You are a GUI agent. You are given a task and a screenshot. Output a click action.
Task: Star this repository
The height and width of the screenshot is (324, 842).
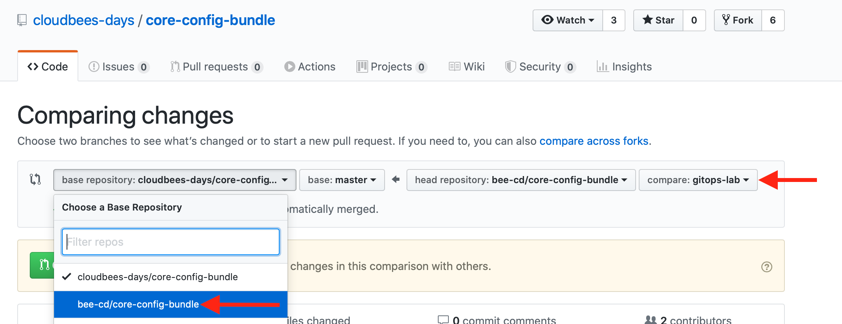(658, 20)
